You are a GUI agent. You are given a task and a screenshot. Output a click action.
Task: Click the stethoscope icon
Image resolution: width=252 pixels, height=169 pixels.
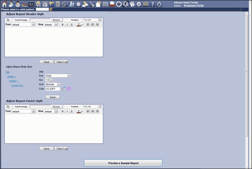[x=65, y=4]
